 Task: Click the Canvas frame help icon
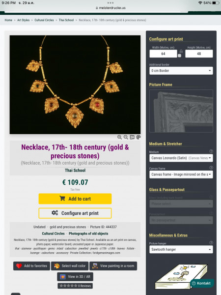click(x=211, y=168)
